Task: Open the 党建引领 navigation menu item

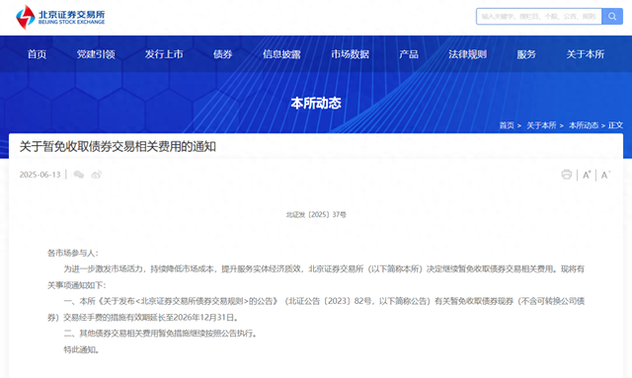Action: point(96,54)
